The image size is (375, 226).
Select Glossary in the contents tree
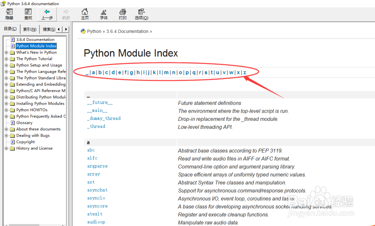coord(24,123)
